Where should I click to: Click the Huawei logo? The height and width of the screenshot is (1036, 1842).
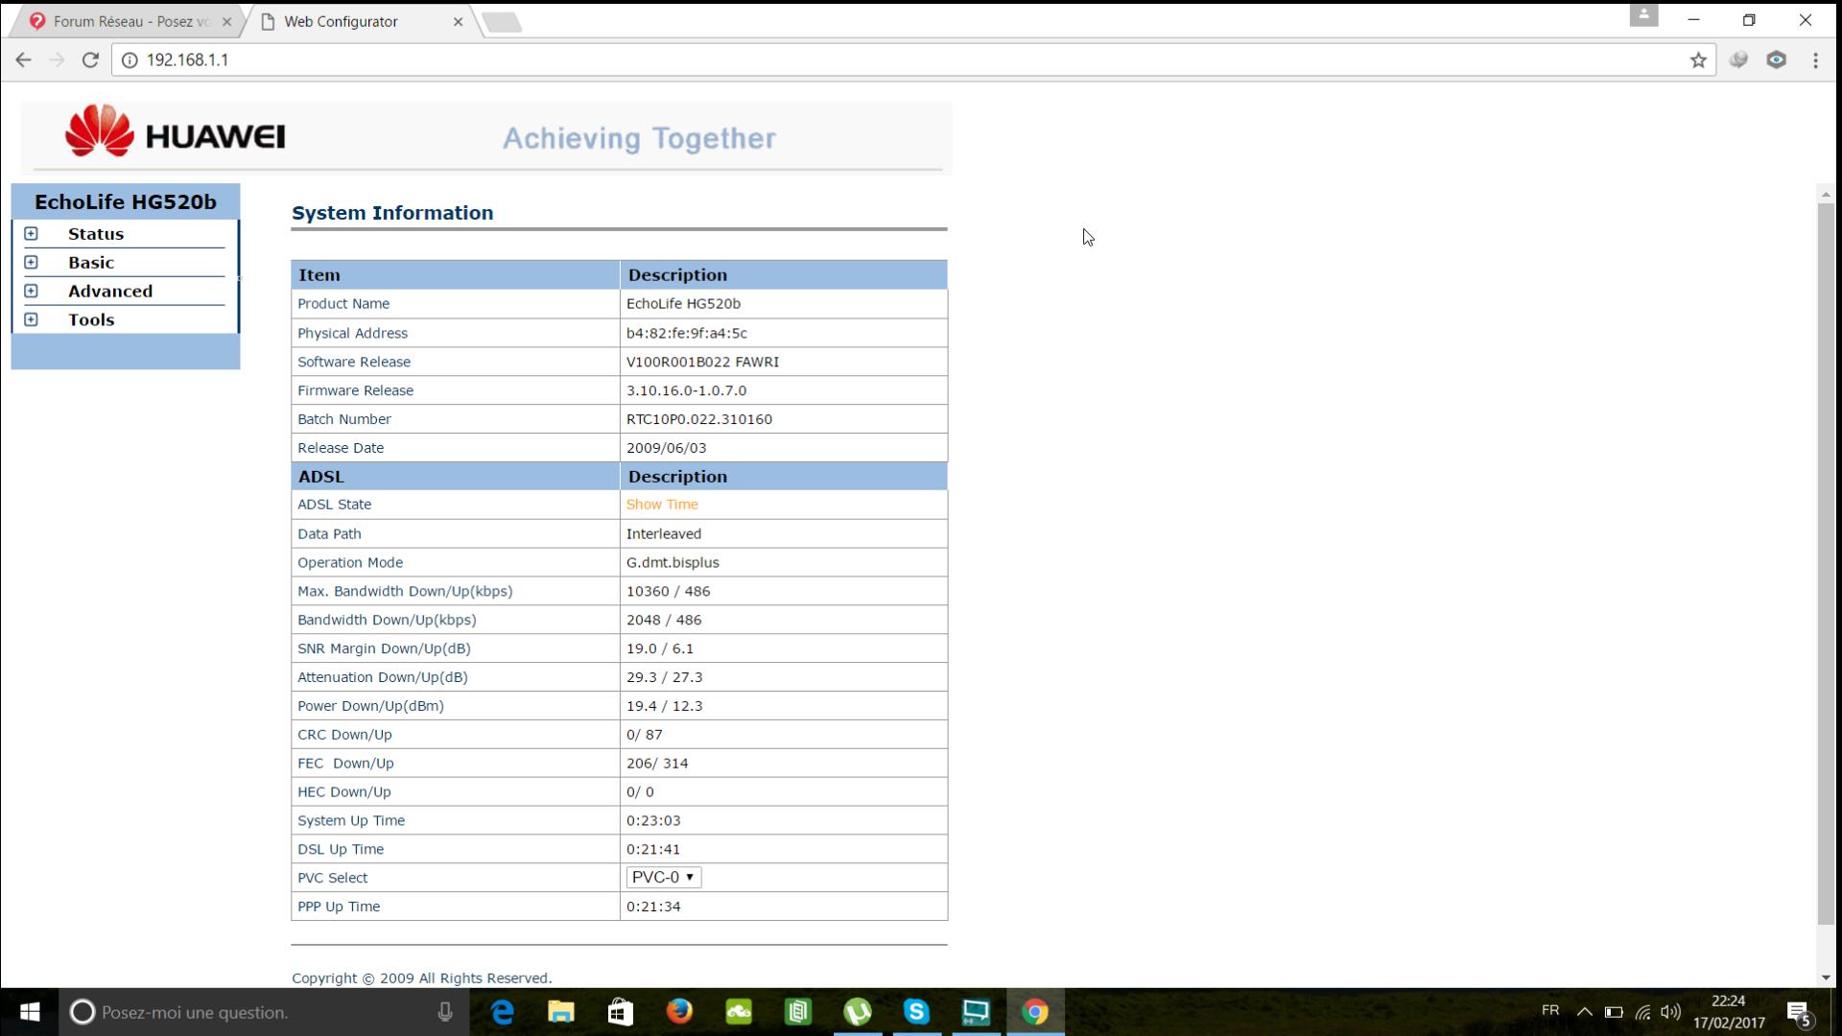pyautogui.click(x=176, y=132)
